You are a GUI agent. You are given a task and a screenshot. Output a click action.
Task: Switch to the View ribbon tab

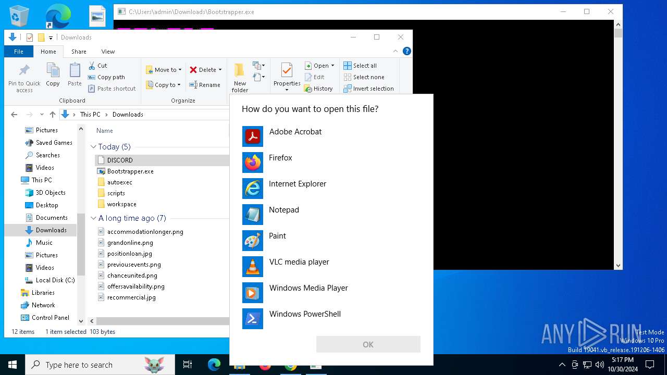[x=108, y=52]
